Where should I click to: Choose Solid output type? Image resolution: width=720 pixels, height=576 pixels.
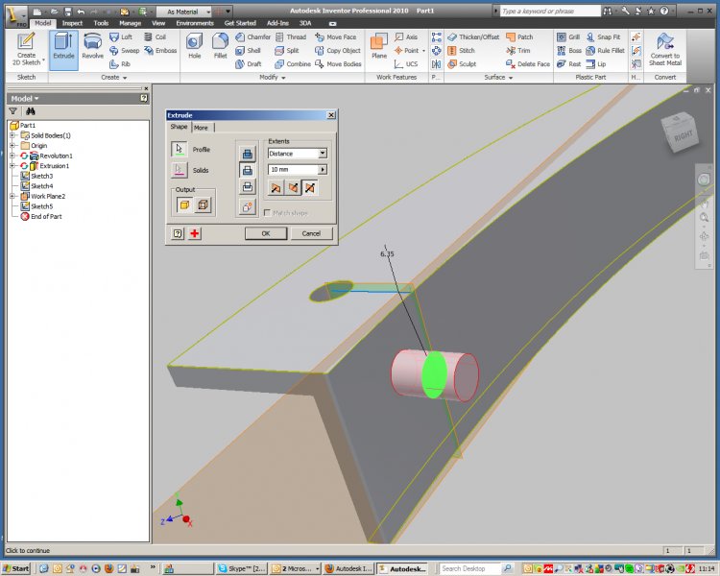coord(184,204)
